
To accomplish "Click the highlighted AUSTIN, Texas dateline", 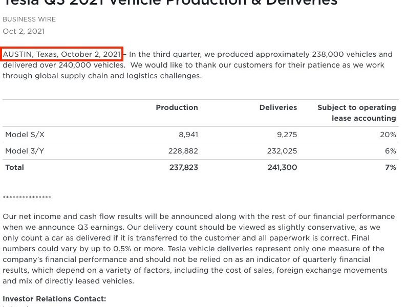I will (x=61, y=54).
